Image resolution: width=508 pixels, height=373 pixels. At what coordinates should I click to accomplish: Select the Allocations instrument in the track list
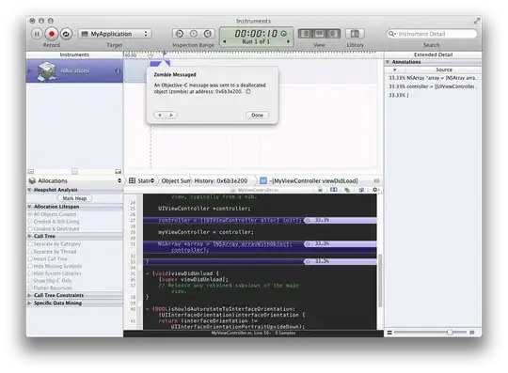pos(74,70)
